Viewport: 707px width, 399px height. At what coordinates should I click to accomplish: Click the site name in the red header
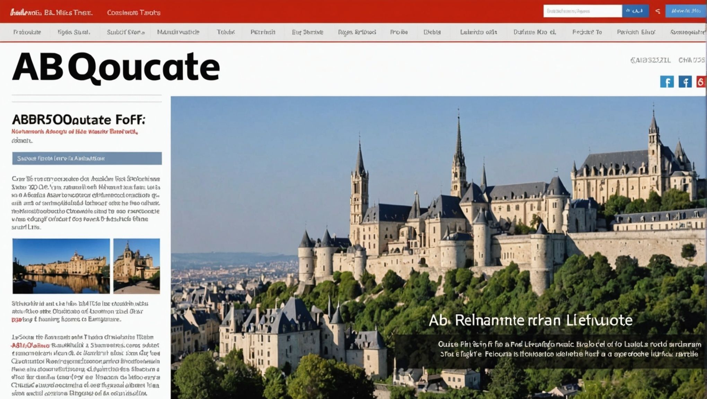pyautogui.click(x=51, y=13)
